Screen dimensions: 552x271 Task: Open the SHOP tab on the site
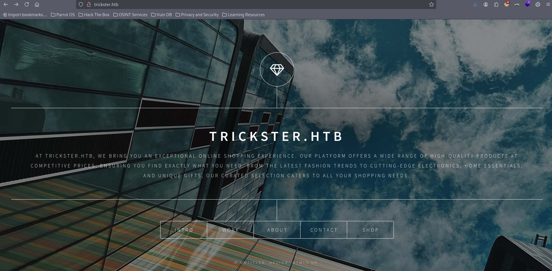tap(370, 230)
